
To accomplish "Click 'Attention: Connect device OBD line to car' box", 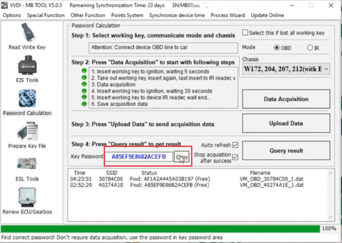I will pyautogui.click(x=163, y=47).
